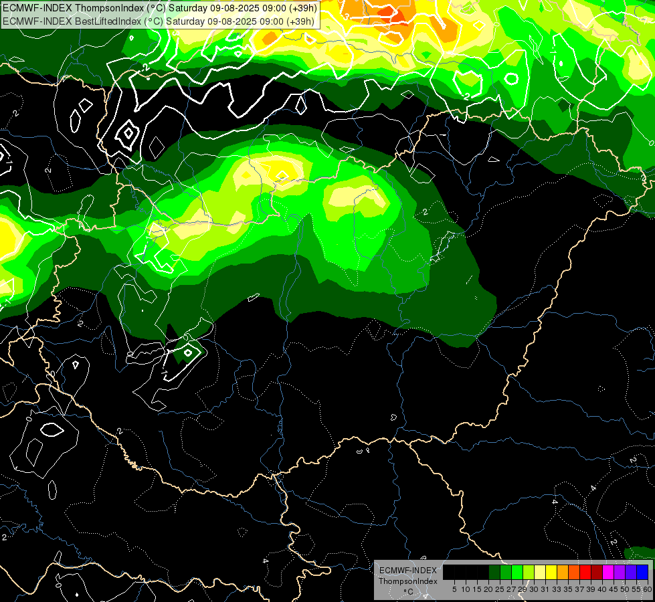Click the green 25–27 legend swatch

pos(506,572)
